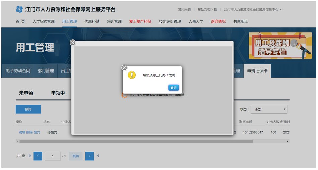Click the 确定 button in success dialog
Screen dimensions: 318x170
(173, 88)
